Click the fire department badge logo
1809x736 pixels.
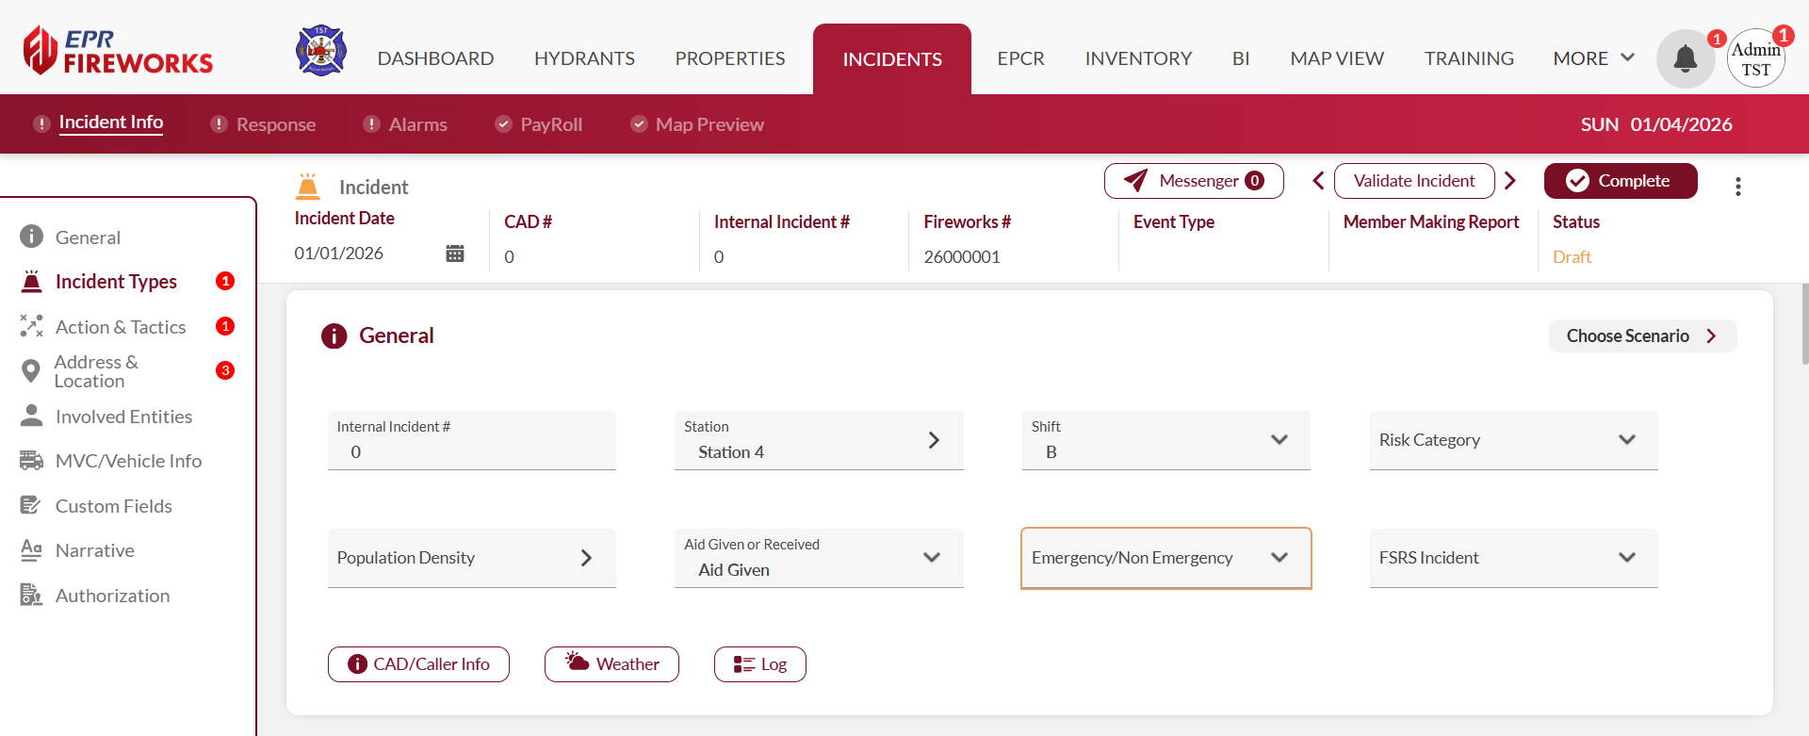coord(321,51)
